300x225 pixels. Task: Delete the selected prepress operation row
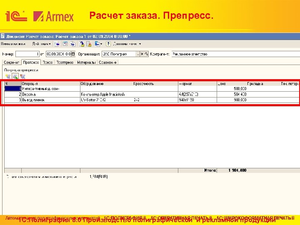tap(22, 77)
